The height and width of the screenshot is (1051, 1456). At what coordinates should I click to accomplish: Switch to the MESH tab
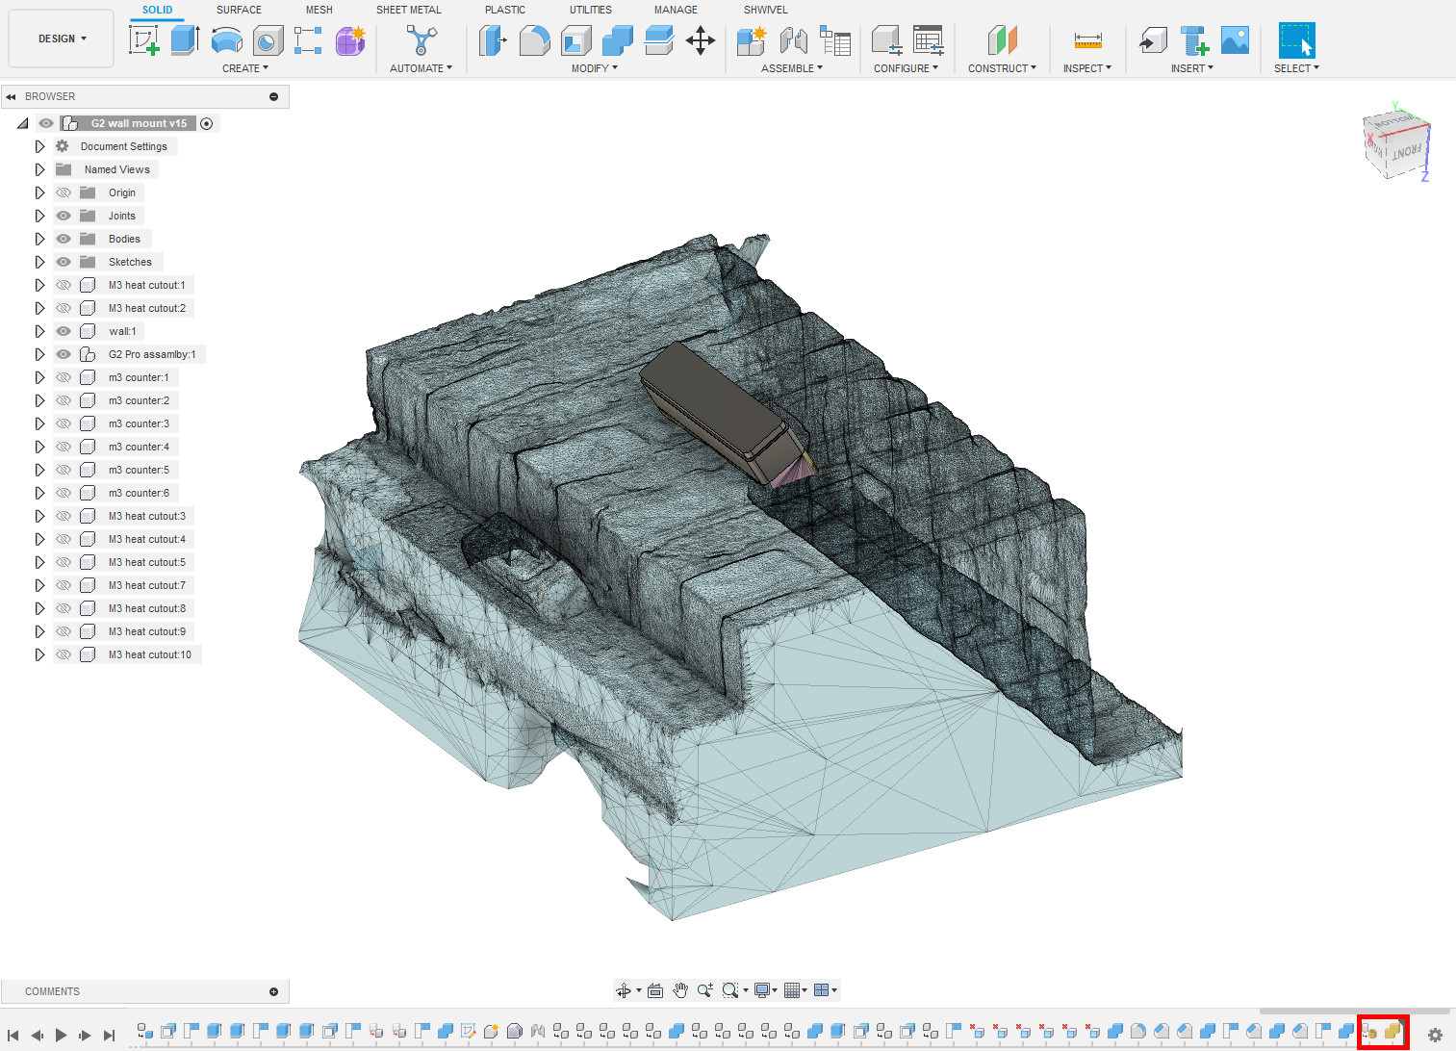tap(319, 10)
